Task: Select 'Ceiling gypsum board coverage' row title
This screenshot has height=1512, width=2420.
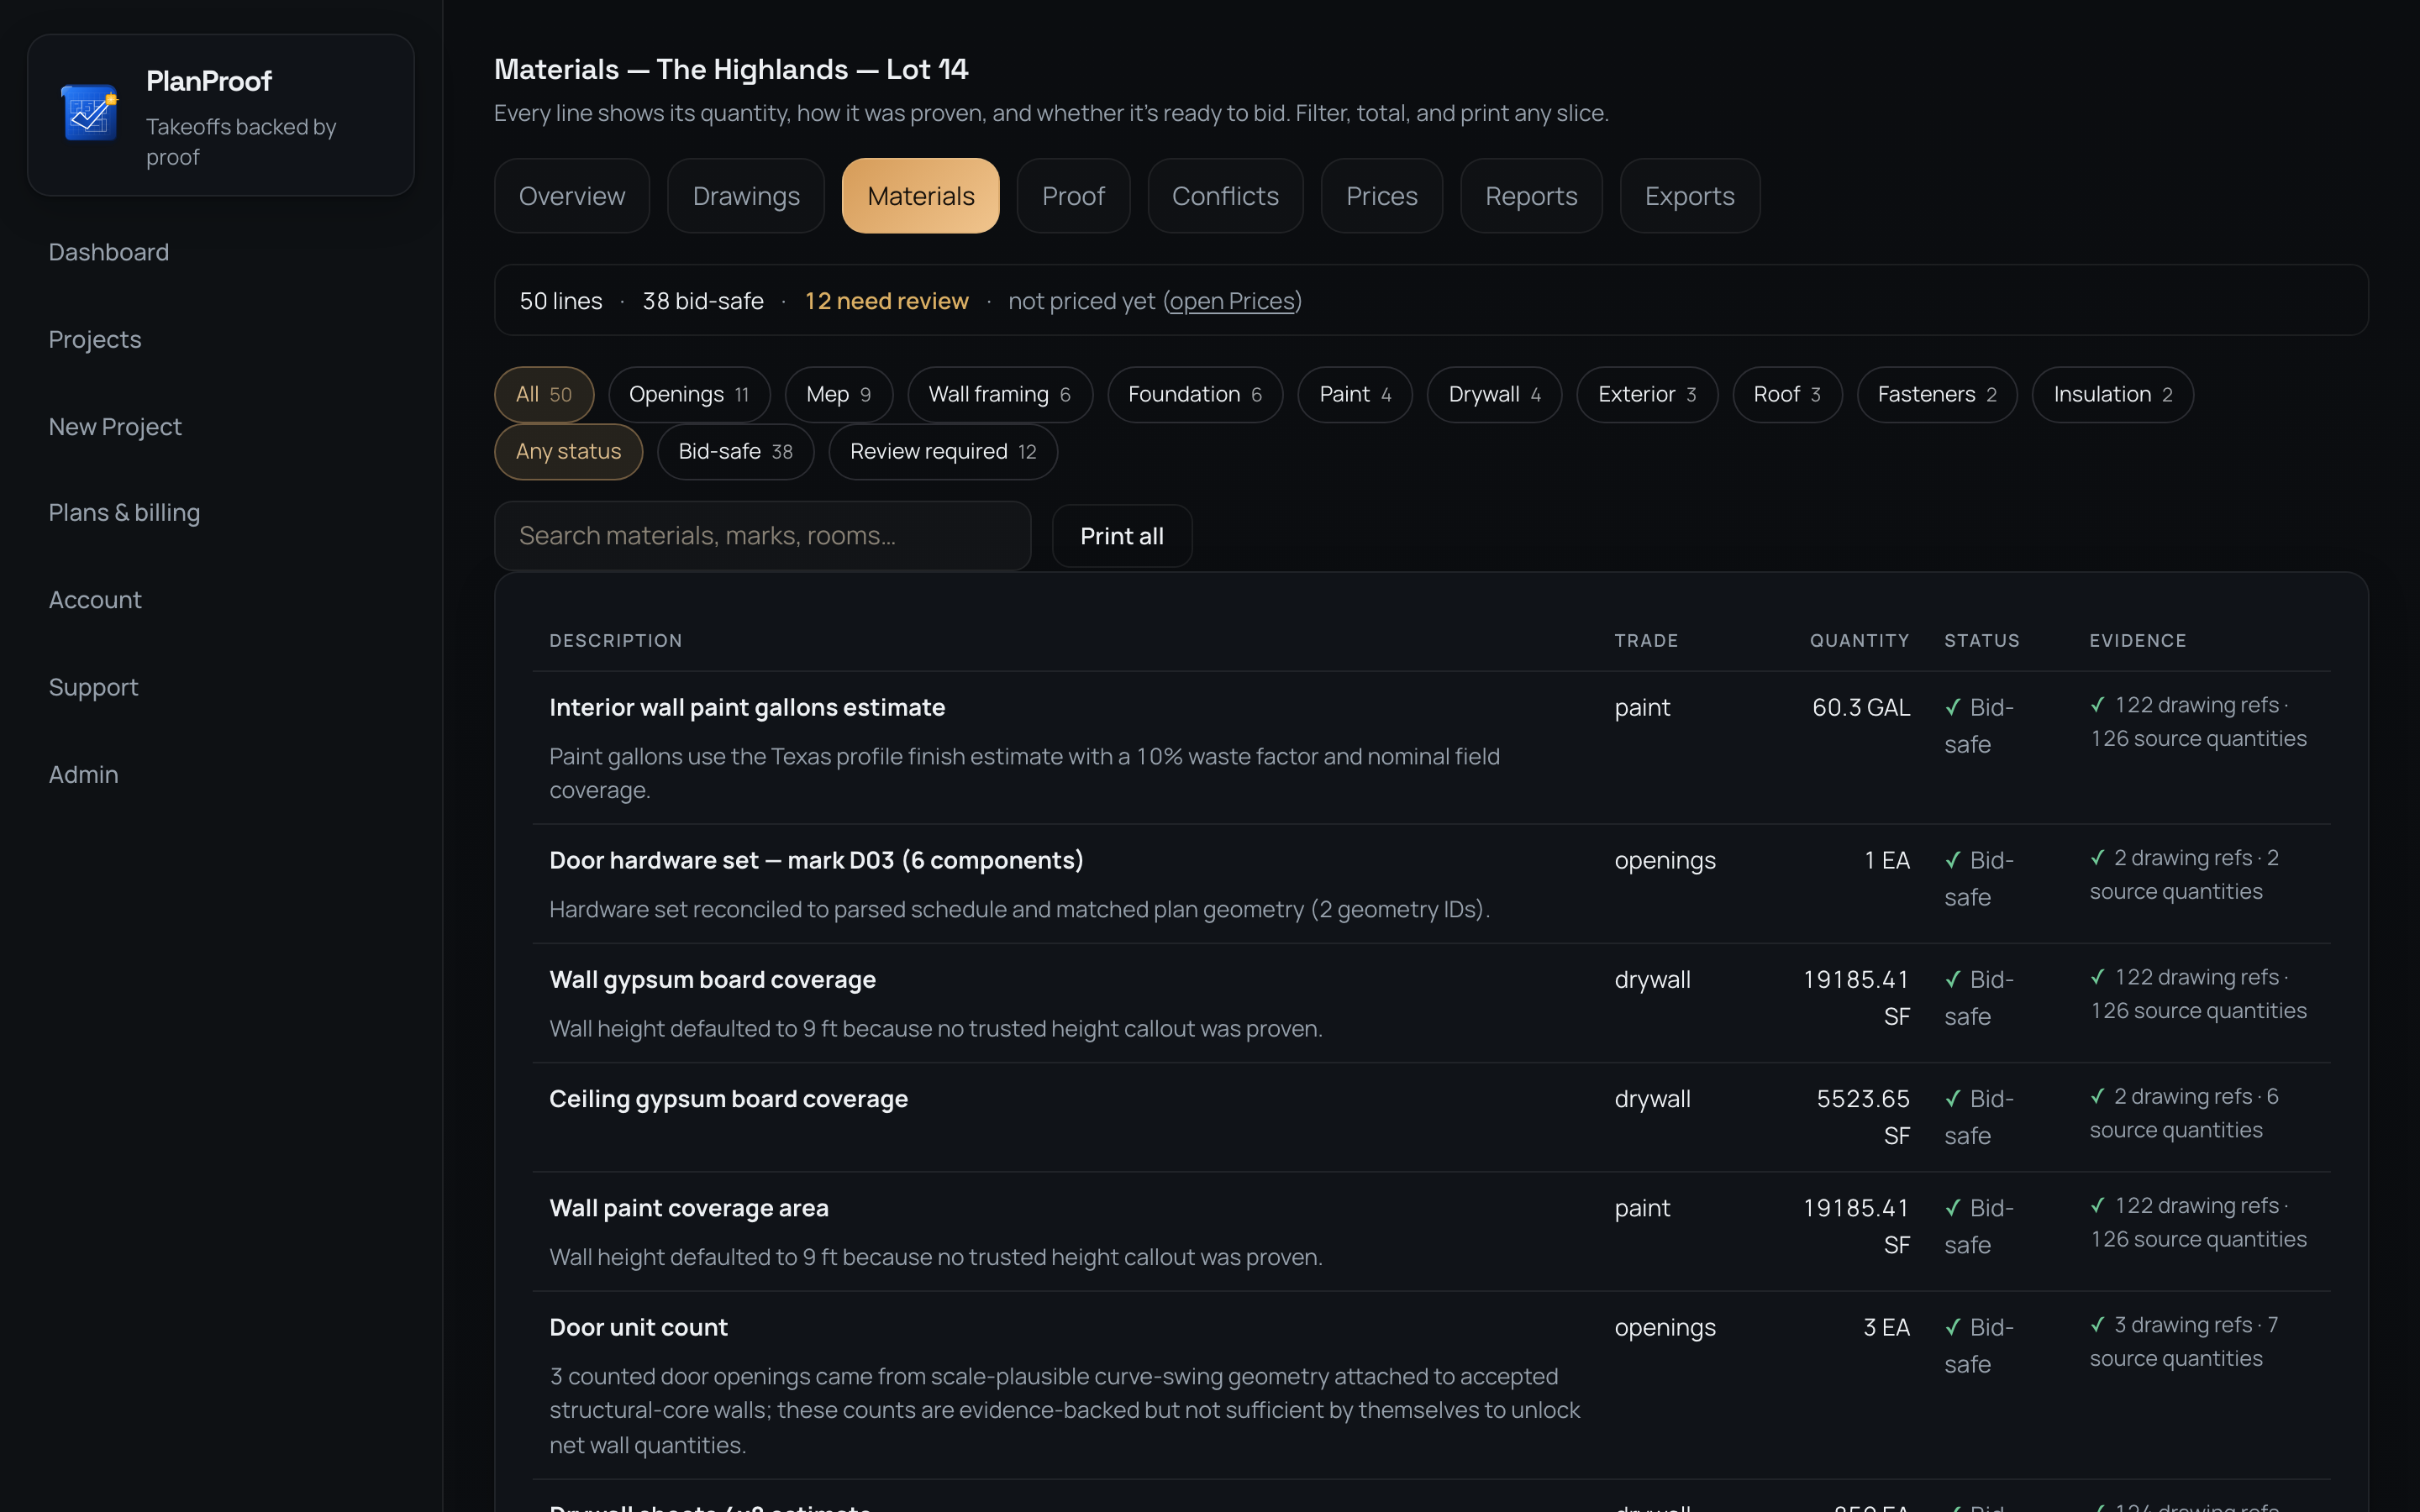Action: click(728, 1099)
